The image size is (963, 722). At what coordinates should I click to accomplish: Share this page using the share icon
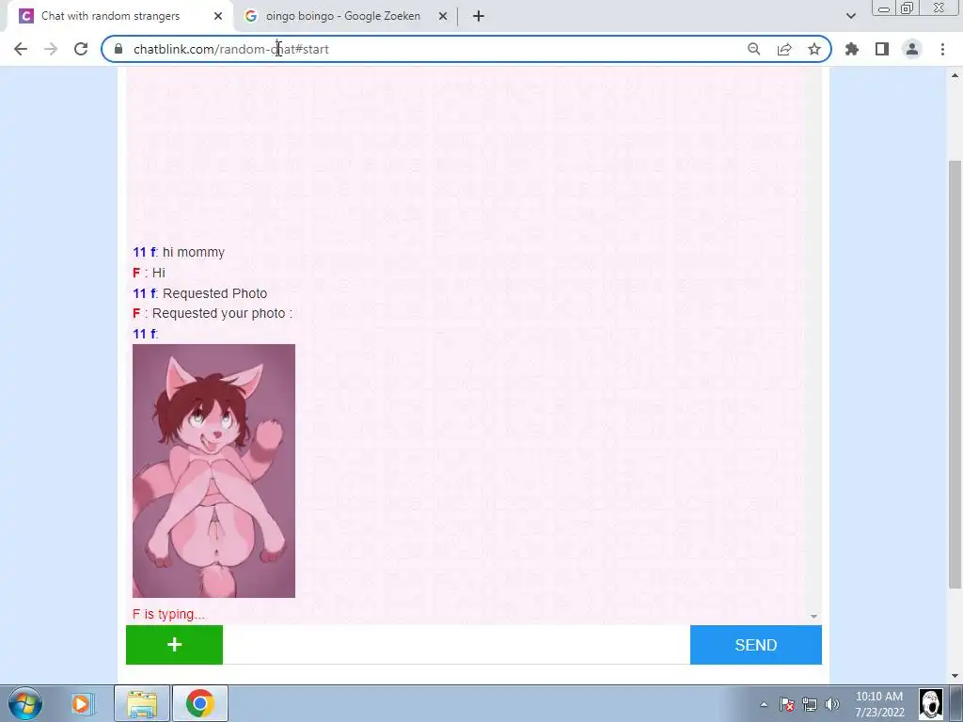coord(784,49)
